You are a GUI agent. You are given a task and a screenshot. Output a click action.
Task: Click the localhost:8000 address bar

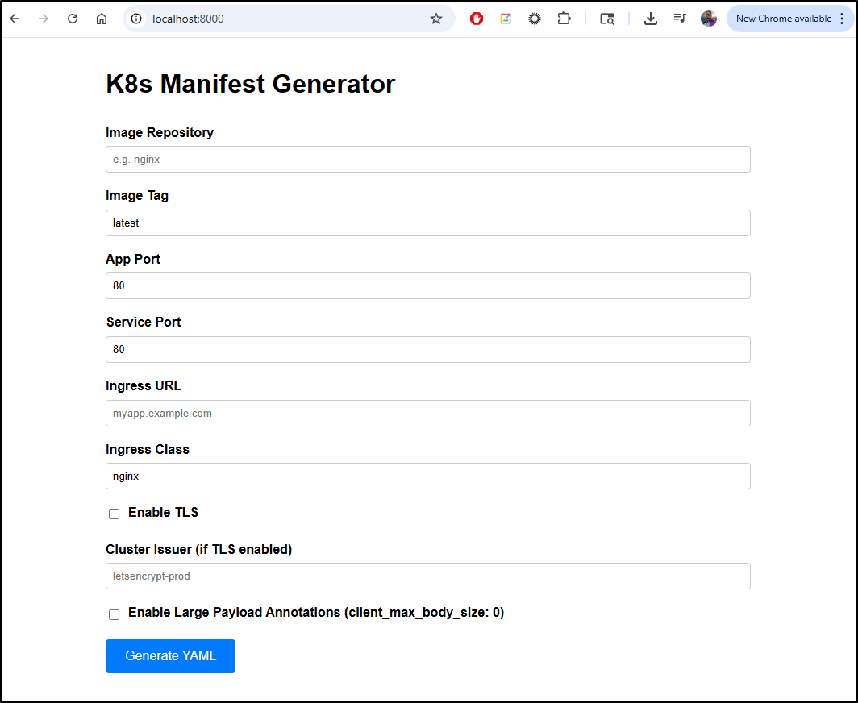click(x=282, y=19)
